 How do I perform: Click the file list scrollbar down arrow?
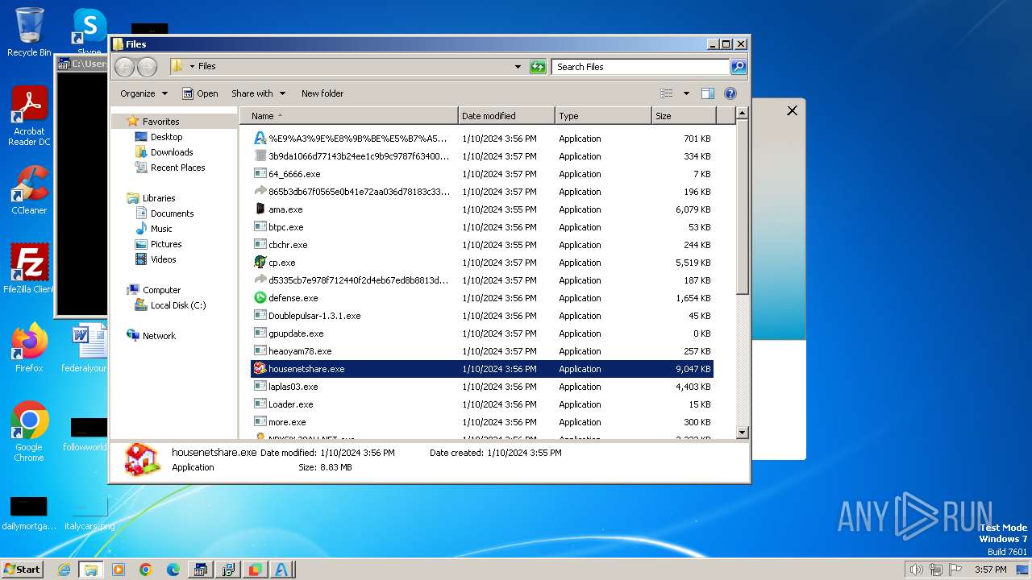(743, 433)
